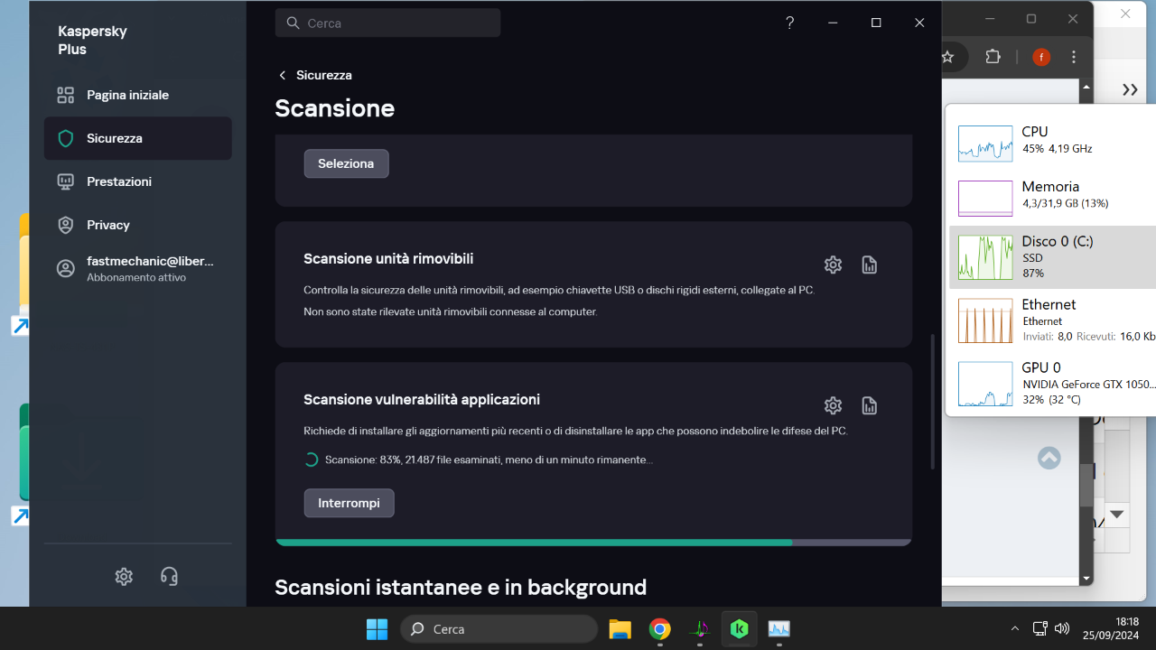Image resolution: width=1156 pixels, height=650 pixels.
Task: Open support headset icon in sidebar
Action: tap(169, 576)
